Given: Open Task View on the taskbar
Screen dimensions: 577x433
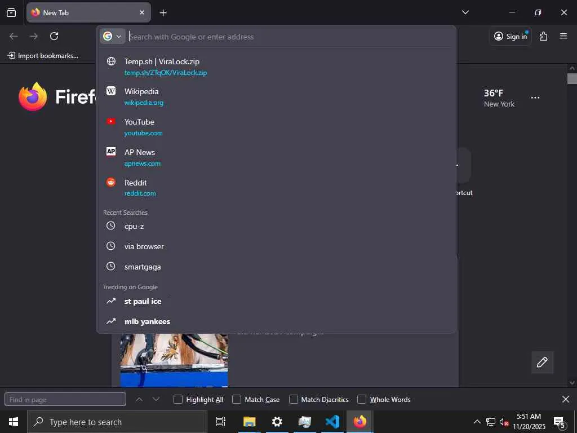Looking at the screenshot, I should tap(221, 422).
